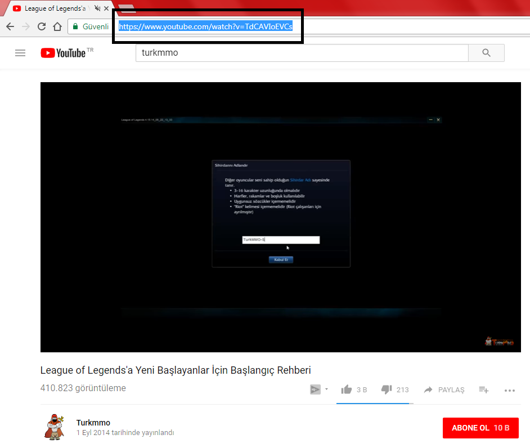Open the YouTube hamburger guide menu
Screen dimensions: 530x448
[x=20, y=53]
